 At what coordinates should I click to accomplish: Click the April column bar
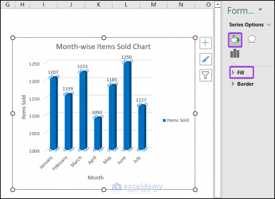[x=97, y=134]
